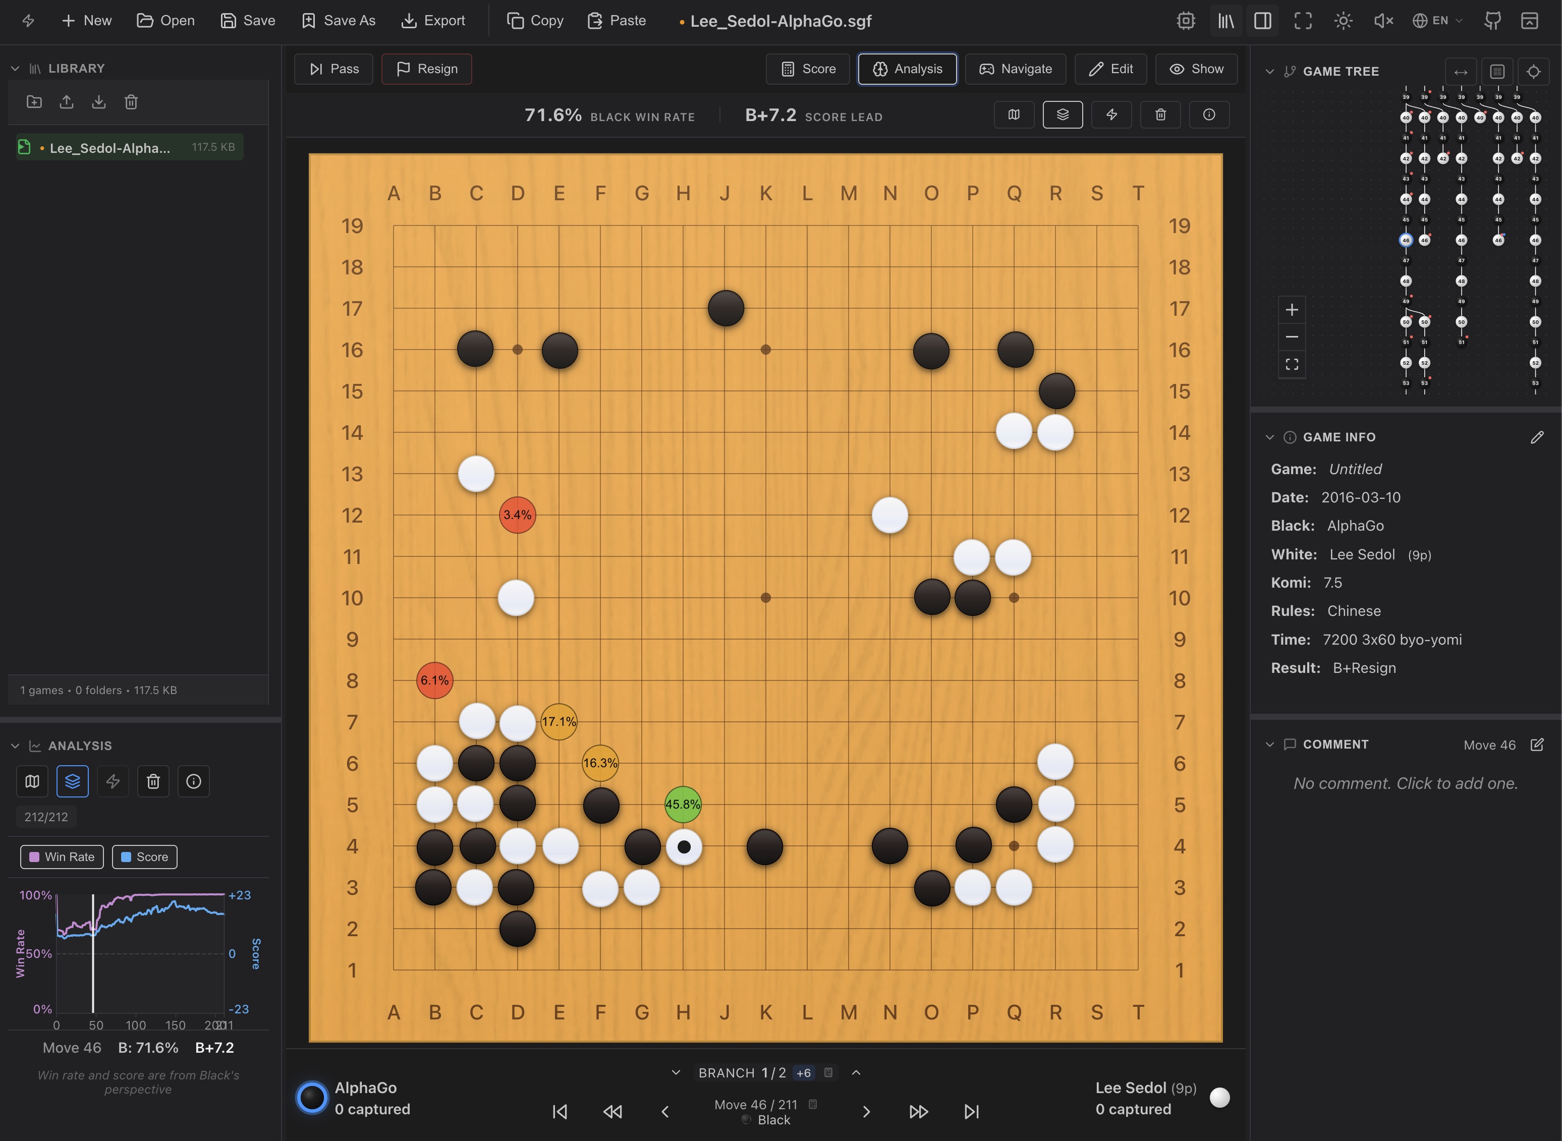Viewport: 1562px width, 1141px height.
Task: Toggle the Score chart series
Action: [144, 857]
